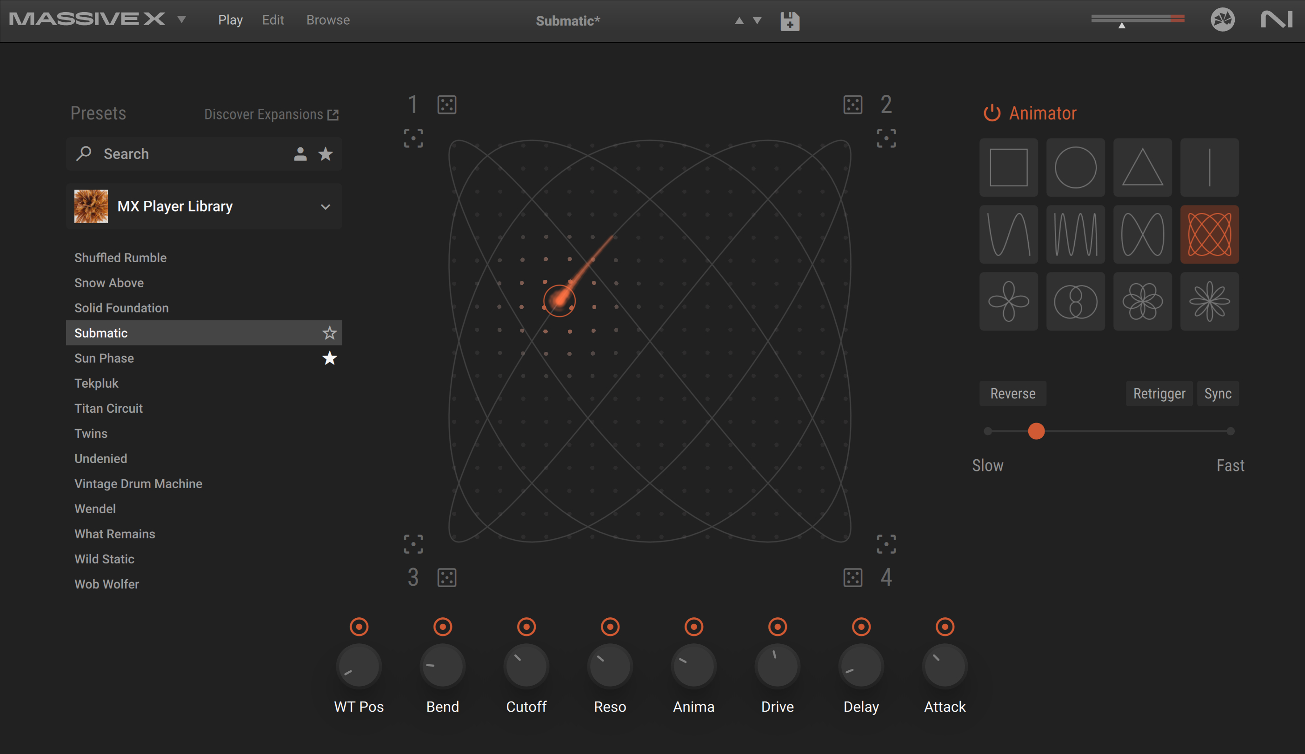Pick the four-petal flower animator shape
This screenshot has width=1305, height=754.
pyautogui.click(x=1008, y=301)
